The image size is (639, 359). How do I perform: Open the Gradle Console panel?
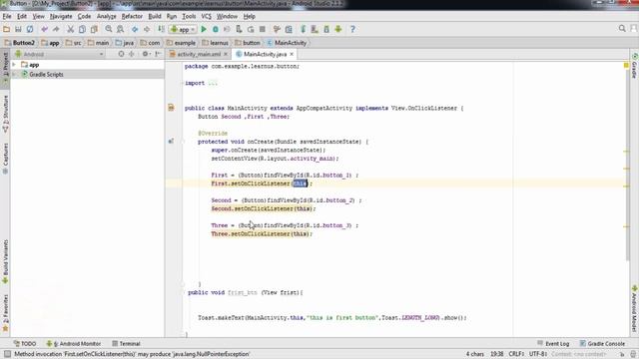tap(602, 343)
